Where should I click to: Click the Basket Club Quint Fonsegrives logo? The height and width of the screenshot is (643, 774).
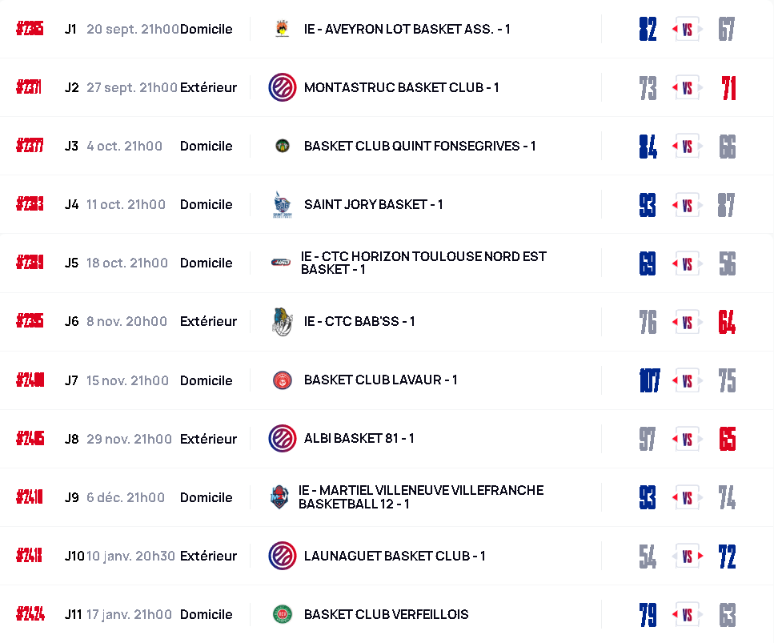(x=282, y=146)
